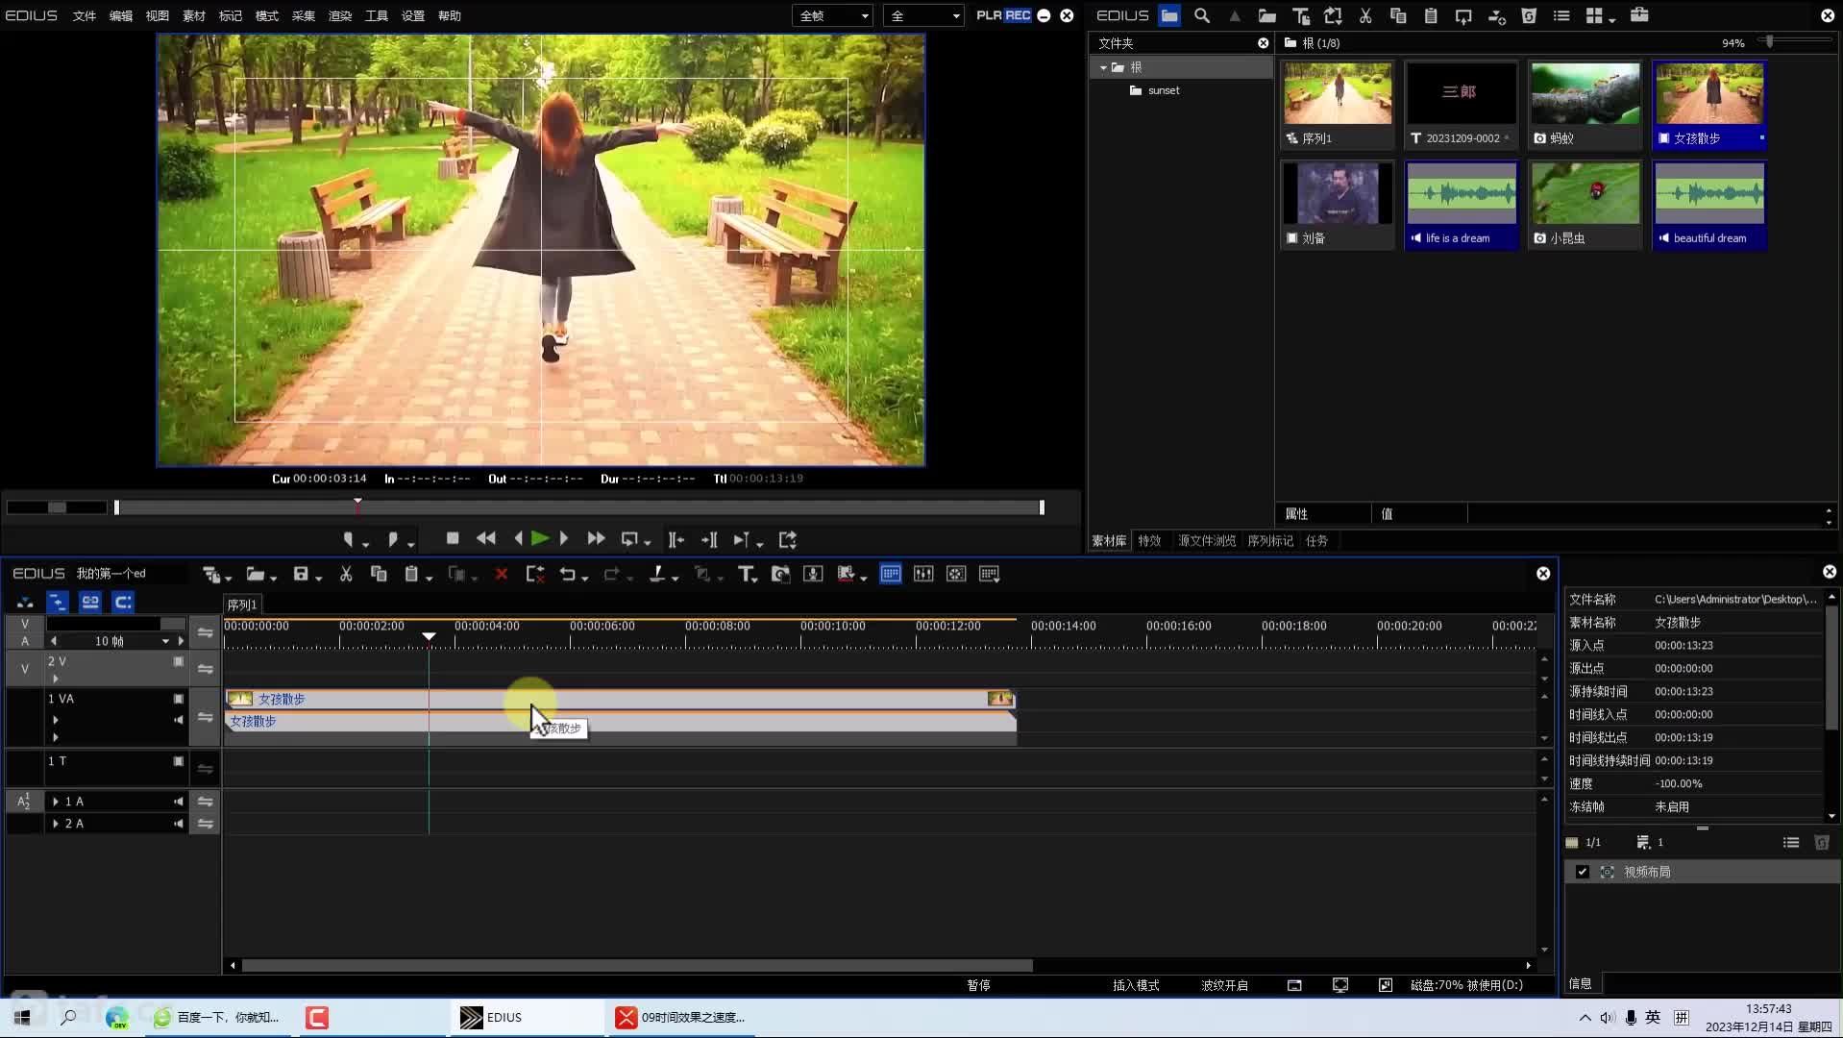Check the 视频布局 effect checkbox
This screenshot has width=1843, height=1038.
[1583, 872]
